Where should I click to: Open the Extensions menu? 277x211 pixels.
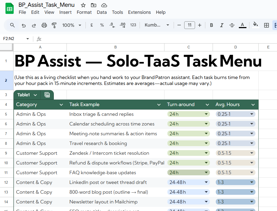(x=139, y=12)
